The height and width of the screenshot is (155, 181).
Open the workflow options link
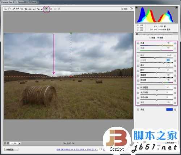[x=77, y=150]
